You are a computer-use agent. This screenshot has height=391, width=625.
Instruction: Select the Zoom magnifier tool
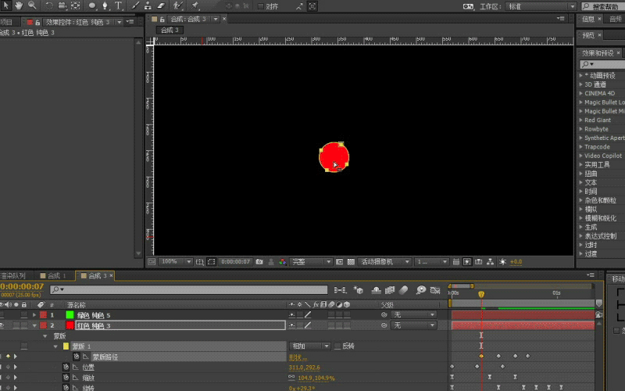[x=32, y=5]
